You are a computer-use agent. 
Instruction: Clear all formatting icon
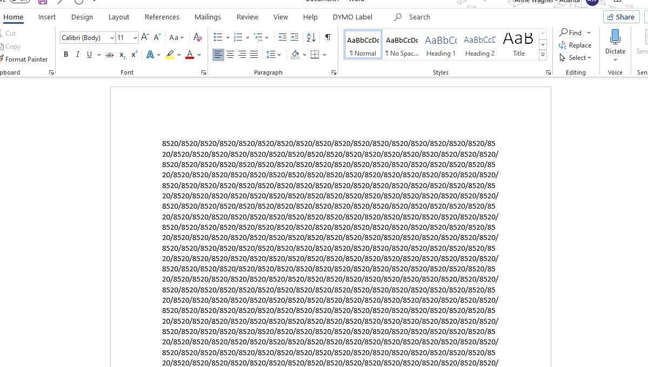(x=198, y=37)
